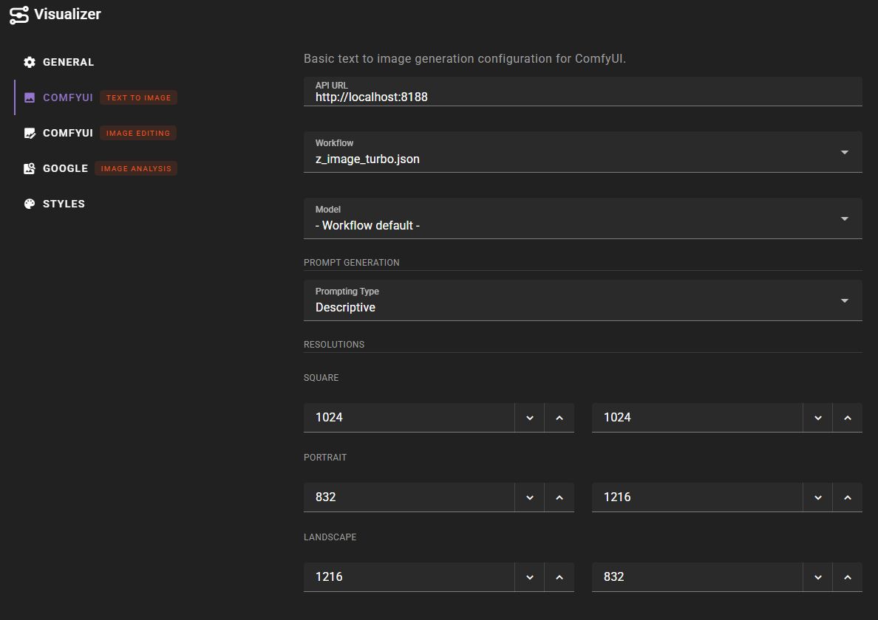Select the Google image analysis icon
Image resolution: width=878 pixels, height=620 pixels.
click(29, 168)
